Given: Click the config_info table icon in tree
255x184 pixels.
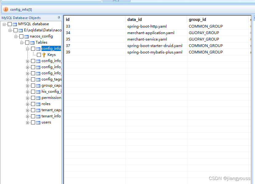Looking at the screenshot, I should pyautogui.click(x=38, y=48).
